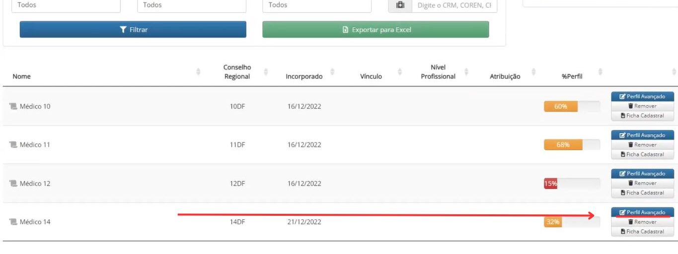The height and width of the screenshot is (254, 678).
Task: Click the scroll icon beside Médico 14
Action: 13,222
